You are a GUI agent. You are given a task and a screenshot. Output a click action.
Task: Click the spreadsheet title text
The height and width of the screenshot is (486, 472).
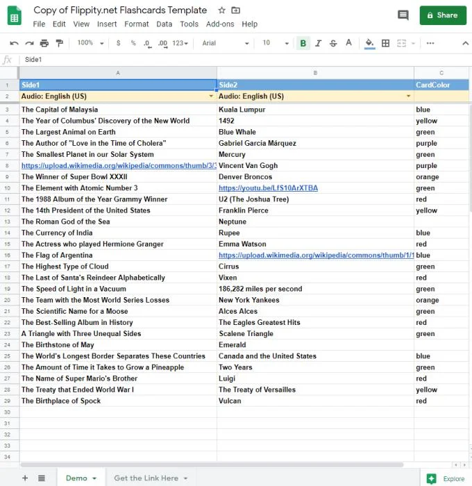120,10
